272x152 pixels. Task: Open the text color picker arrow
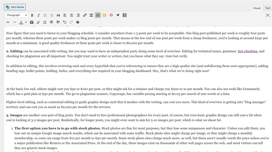click(x=26, y=22)
